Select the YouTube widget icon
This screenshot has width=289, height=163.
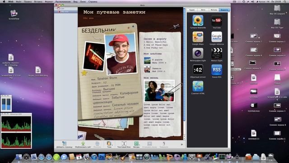217,20
